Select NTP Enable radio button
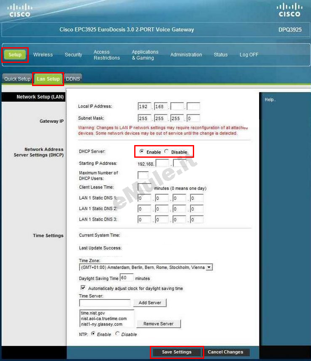311x361 pixels. (93, 334)
